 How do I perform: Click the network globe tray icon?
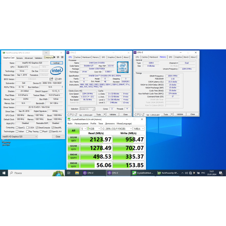[x=190, y=173]
